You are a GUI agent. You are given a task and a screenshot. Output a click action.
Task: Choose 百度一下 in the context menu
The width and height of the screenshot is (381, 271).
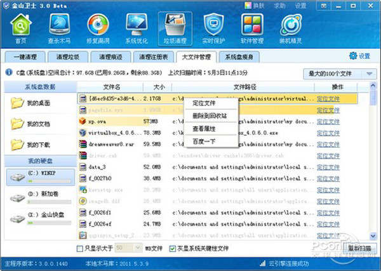point(211,142)
